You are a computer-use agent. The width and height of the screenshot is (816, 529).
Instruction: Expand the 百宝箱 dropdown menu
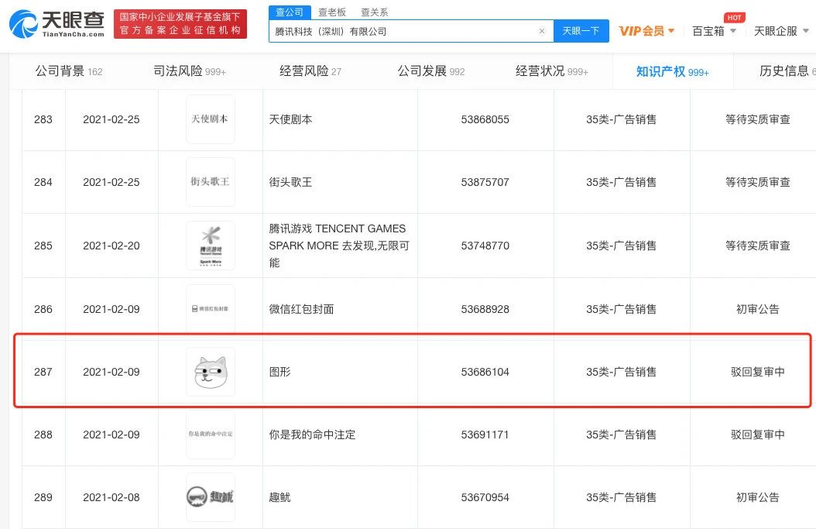(714, 31)
